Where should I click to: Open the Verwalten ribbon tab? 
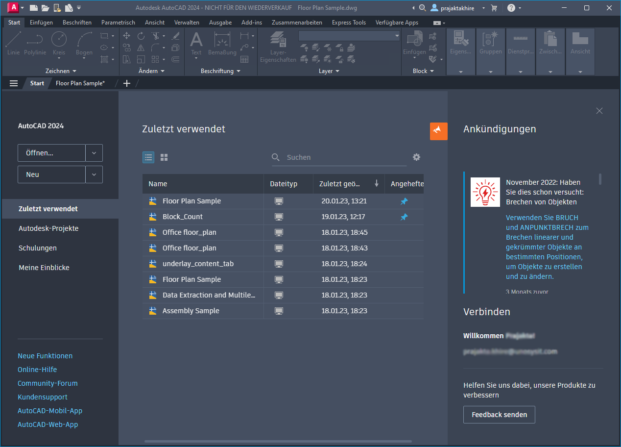[x=187, y=23]
